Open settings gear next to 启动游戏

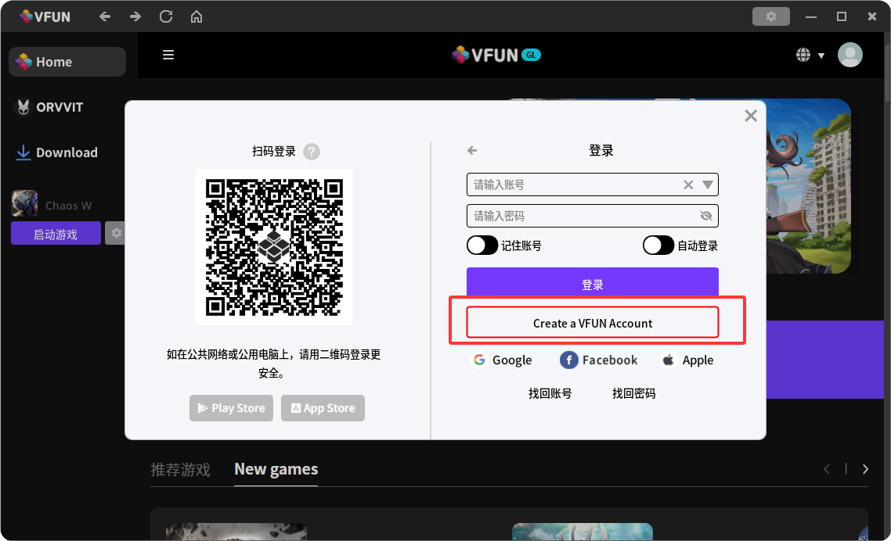point(116,233)
